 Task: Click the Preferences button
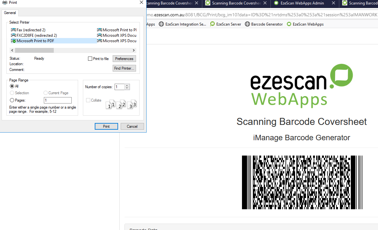coord(124,59)
